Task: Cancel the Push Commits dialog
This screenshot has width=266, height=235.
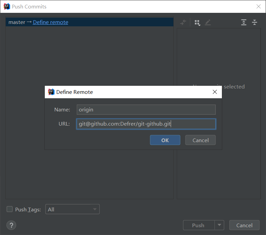Action: [x=244, y=225]
